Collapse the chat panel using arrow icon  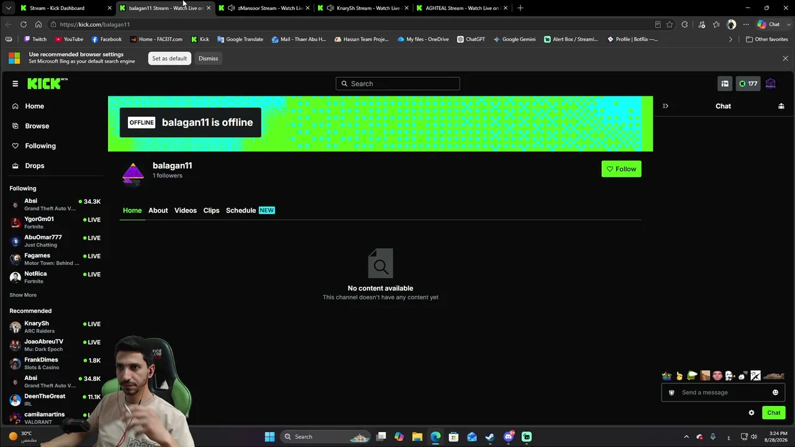pyautogui.click(x=665, y=106)
